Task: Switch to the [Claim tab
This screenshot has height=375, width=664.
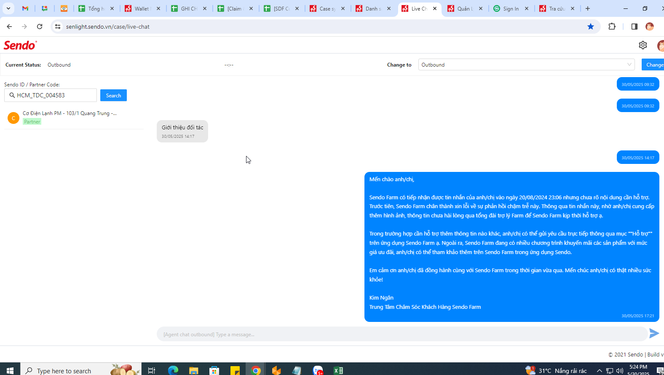Action: tap(235, 8)
